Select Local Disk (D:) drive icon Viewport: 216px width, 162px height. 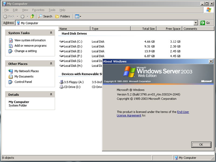click(61, 46)
